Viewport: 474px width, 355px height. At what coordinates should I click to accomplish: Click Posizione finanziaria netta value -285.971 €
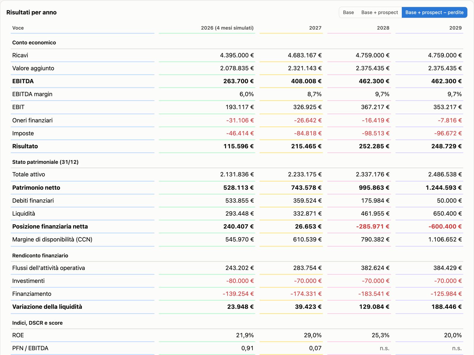[373, 227]
